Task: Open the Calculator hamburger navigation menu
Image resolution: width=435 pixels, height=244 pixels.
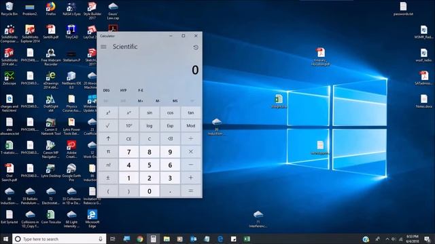Action: click(103, 47)
